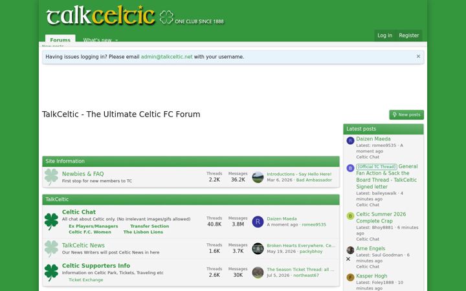Open Celtic Summer 2026 Complete Crap thread
The height and width of the screenshot is (291, 466).
pos(381,217)
